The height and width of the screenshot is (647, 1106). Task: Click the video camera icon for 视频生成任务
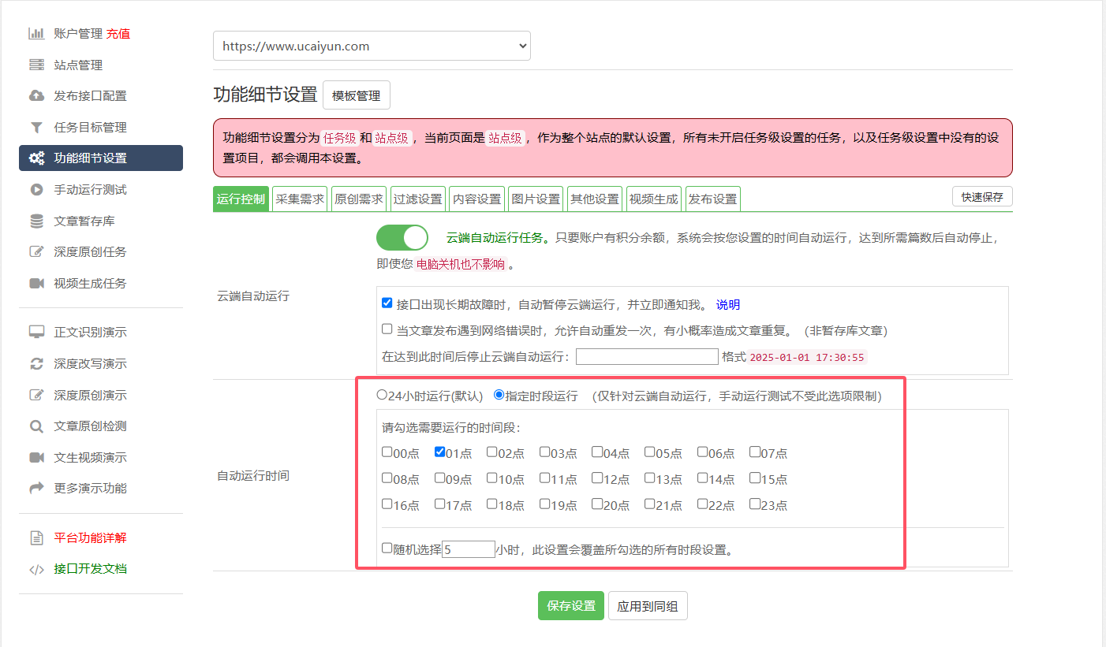click(36, 284)
